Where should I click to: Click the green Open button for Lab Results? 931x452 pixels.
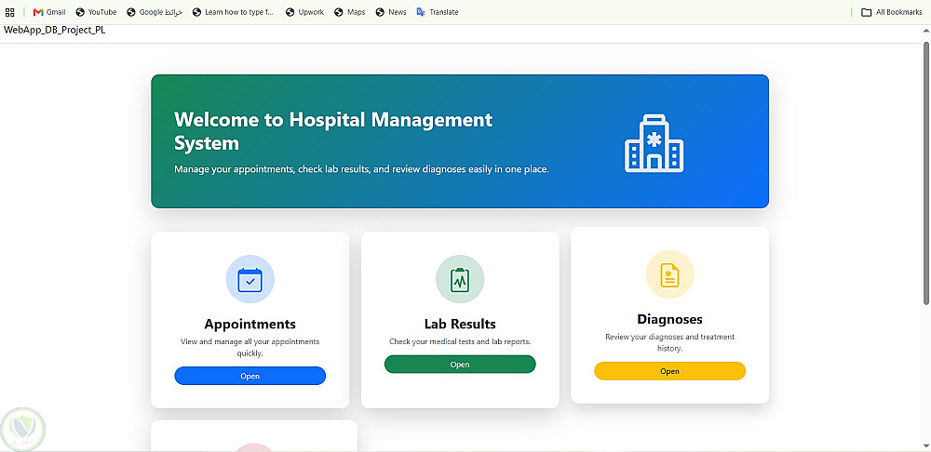460,365
